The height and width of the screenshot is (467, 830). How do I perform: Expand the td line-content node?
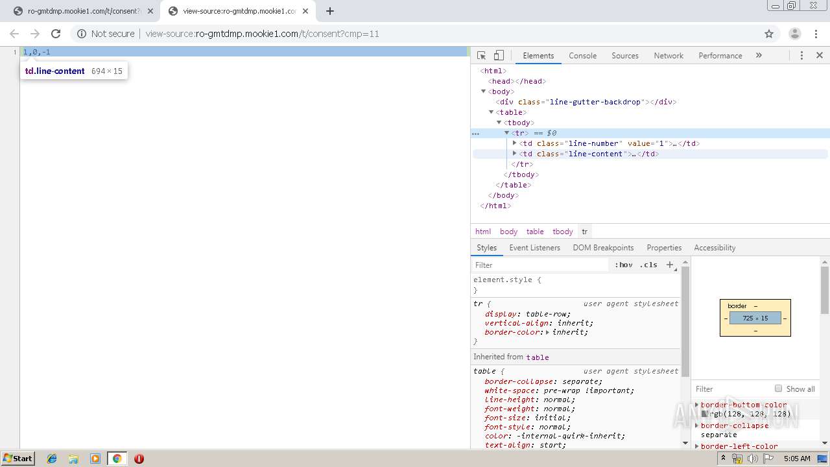(x=515, y=154)
